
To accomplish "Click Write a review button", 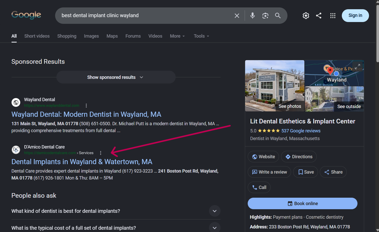I will (269, 172).
